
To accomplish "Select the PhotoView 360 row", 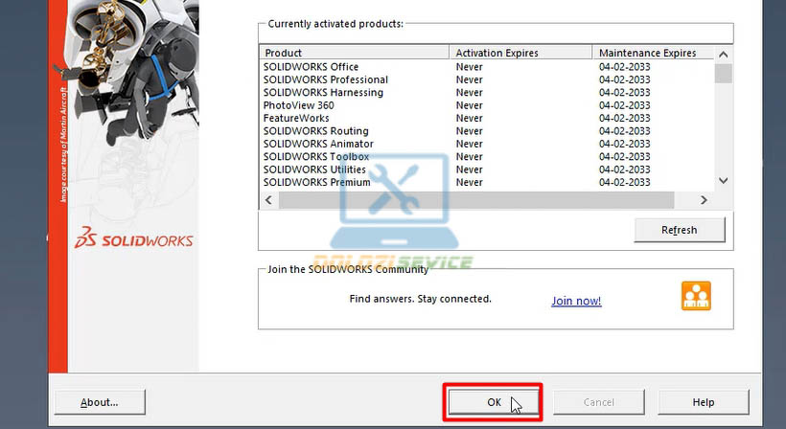I will pyautogui.click(x=298, y=105).
